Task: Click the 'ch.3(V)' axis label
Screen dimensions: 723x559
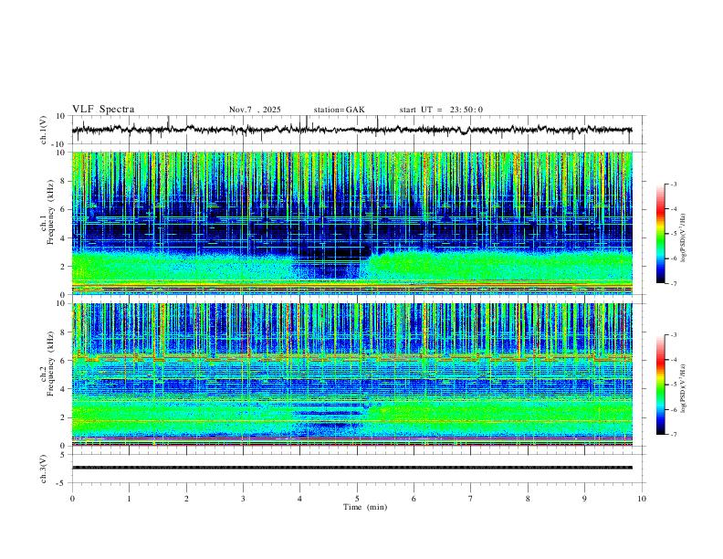Action: (x=43, y=469)
